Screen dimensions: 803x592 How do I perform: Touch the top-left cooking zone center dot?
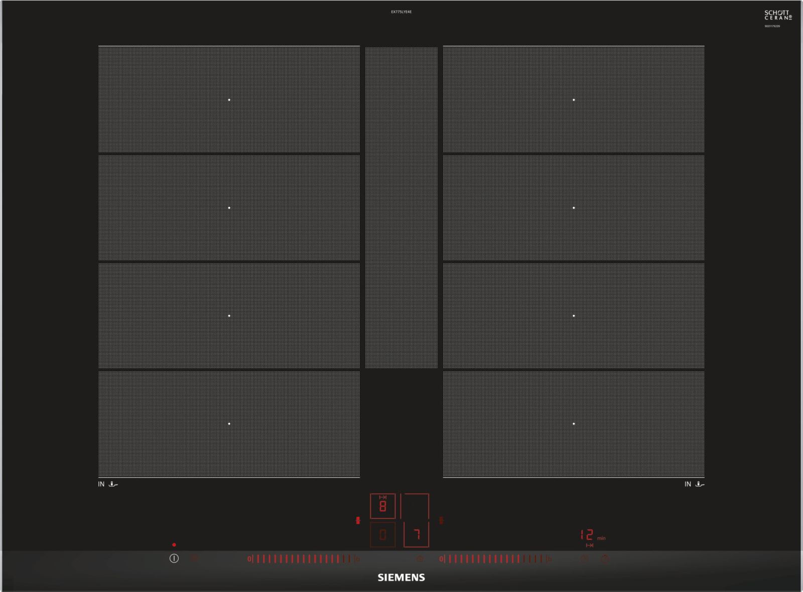229,100
